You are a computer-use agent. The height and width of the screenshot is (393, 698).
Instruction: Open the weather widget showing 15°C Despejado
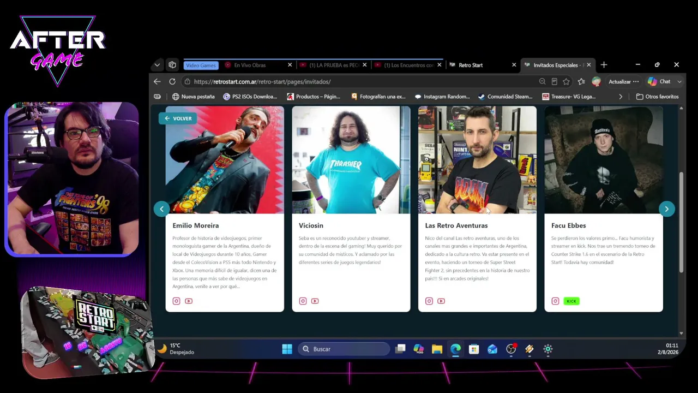point(176,349)
